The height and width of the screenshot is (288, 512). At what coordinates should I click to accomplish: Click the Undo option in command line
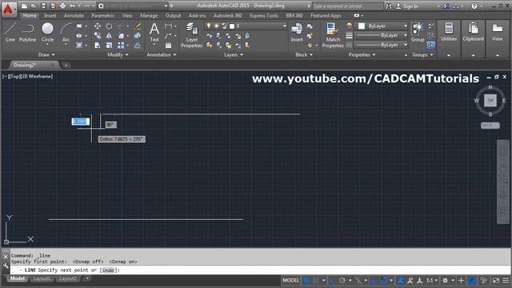tap(109, 270)
